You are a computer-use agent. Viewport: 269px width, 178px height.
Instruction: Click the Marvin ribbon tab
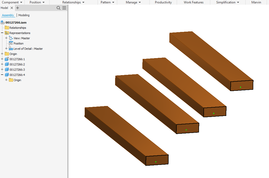pyautogui.click(x=256, y=2)
